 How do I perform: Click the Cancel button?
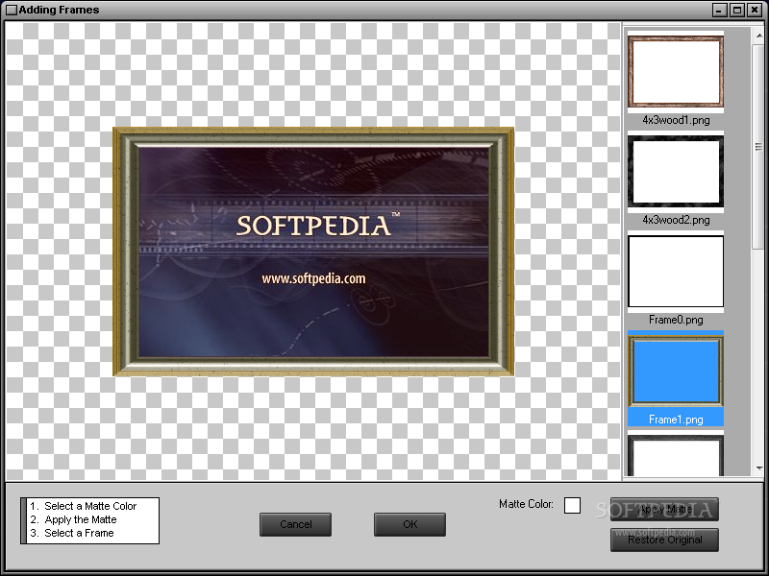pos(295,524)
